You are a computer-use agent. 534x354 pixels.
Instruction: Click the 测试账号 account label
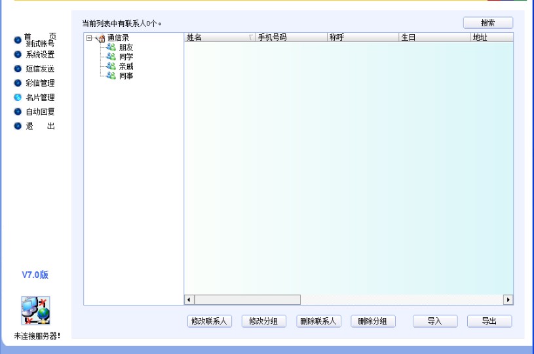pos(40,44)
